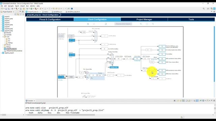This screenshot has width=216, height=121.
Task: Click the green Run toolbar icon
Action: (x=31, y=9)
